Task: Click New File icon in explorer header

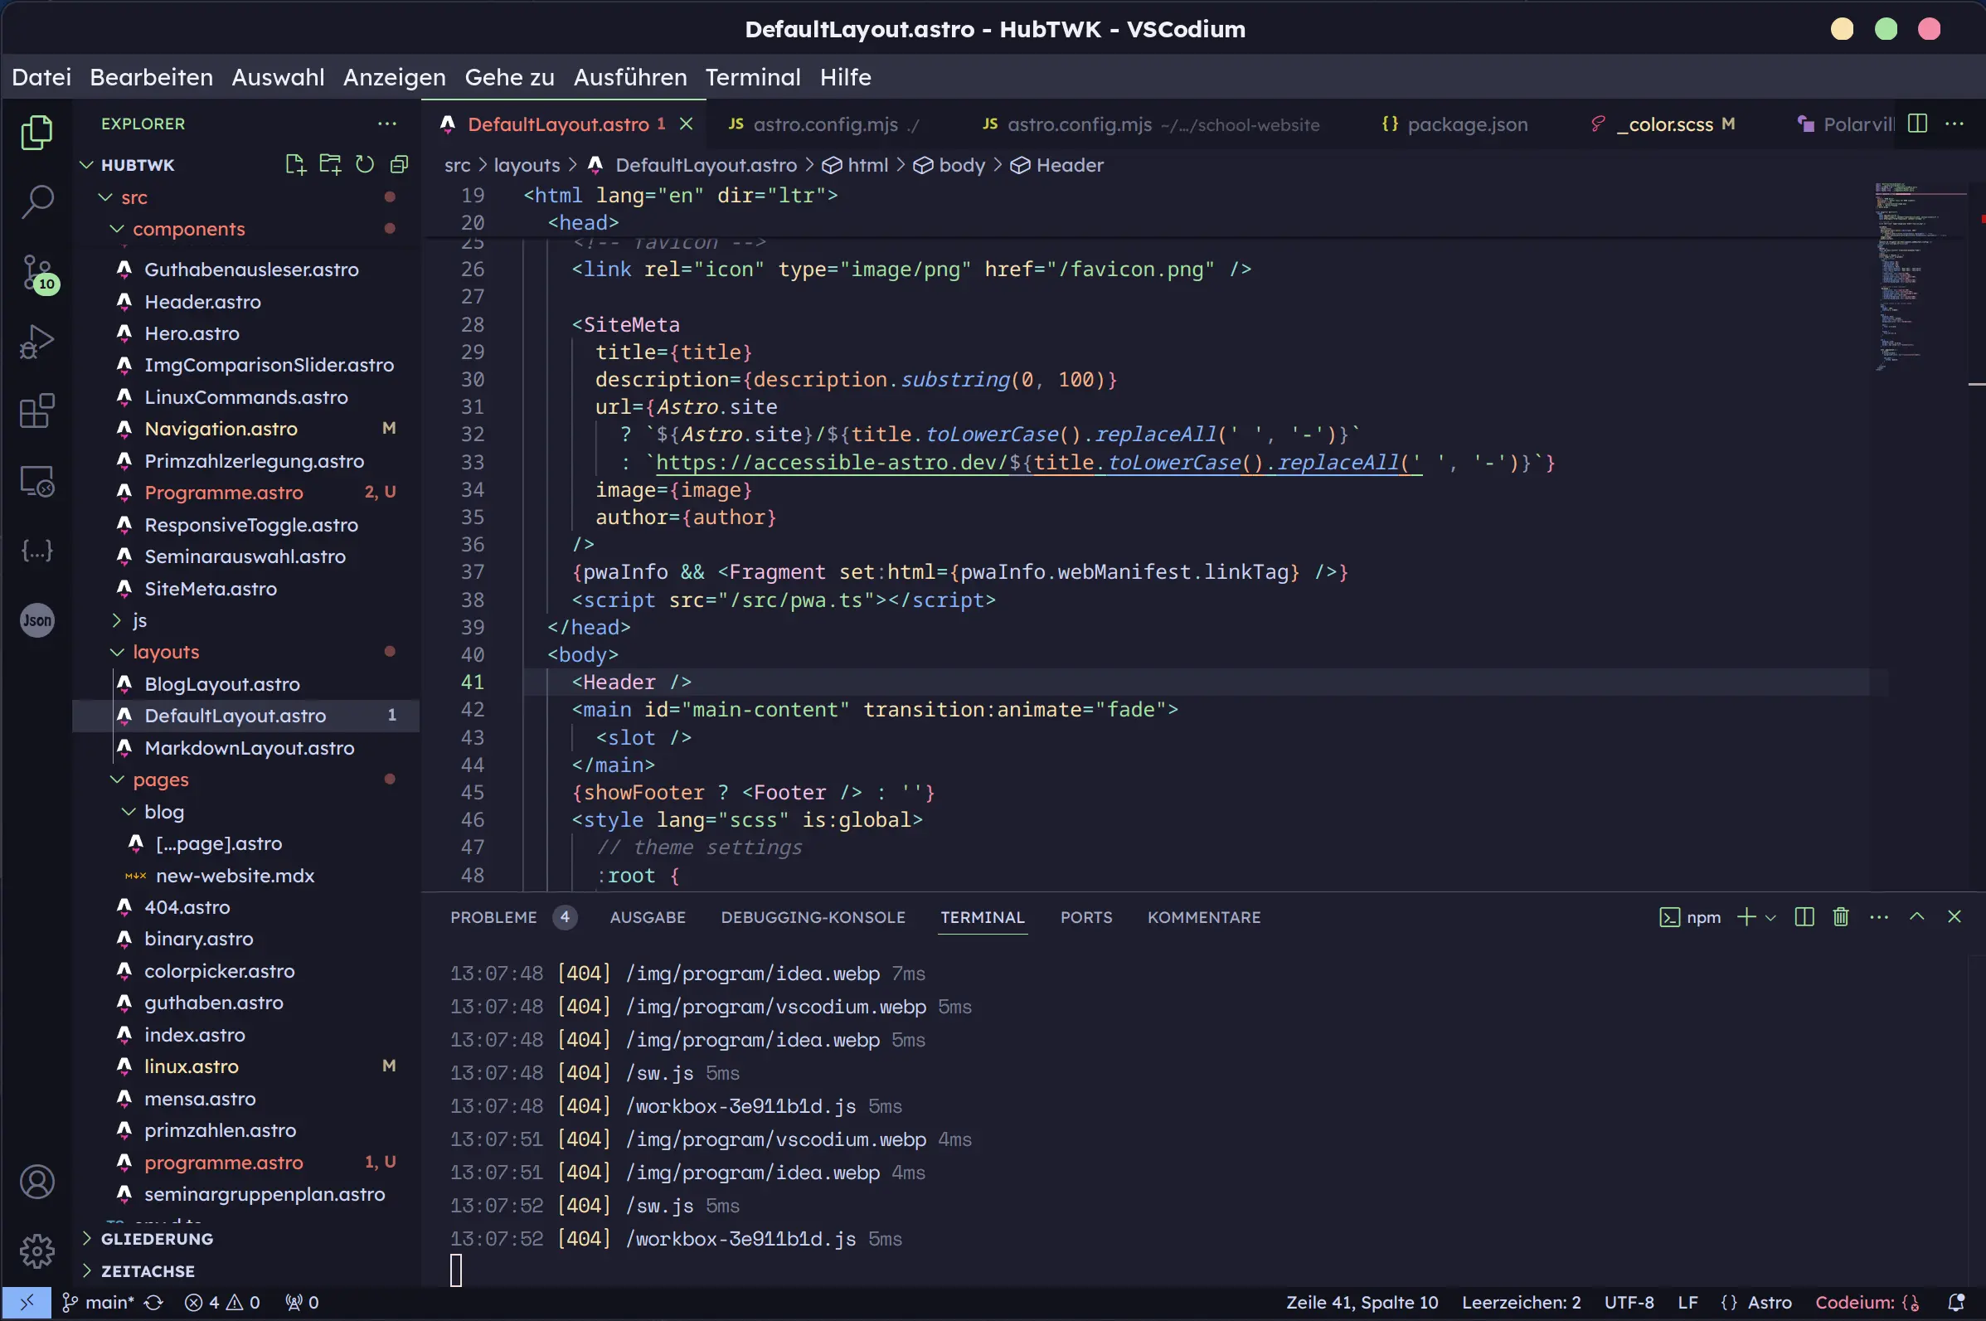Action: (294, 165)
